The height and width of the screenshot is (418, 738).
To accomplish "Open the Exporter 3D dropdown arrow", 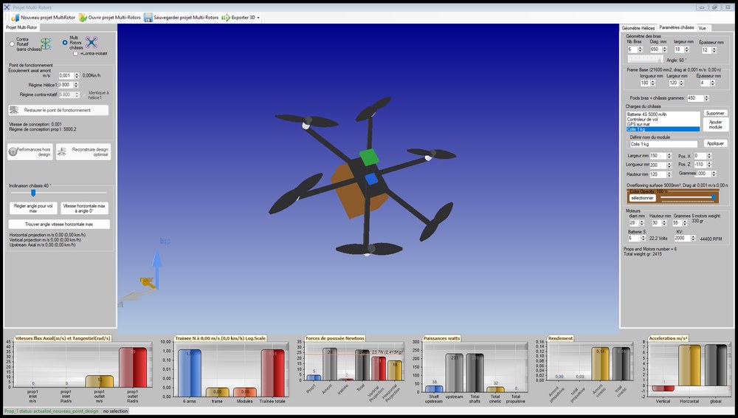I will pos(258,18).
